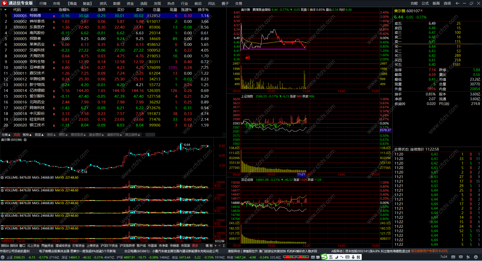Click the 公式 button in title bar
Viewport: 482px width, 261px height.
(425, 3)
